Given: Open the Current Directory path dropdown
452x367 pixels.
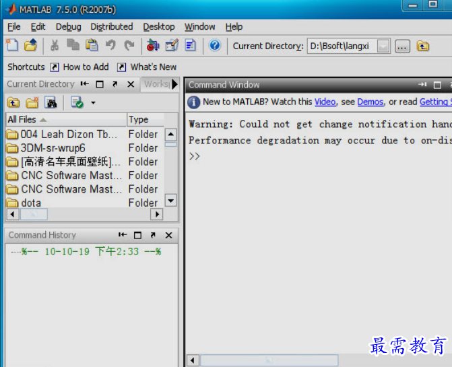Looking at the screenshot, I should [383, 46].
